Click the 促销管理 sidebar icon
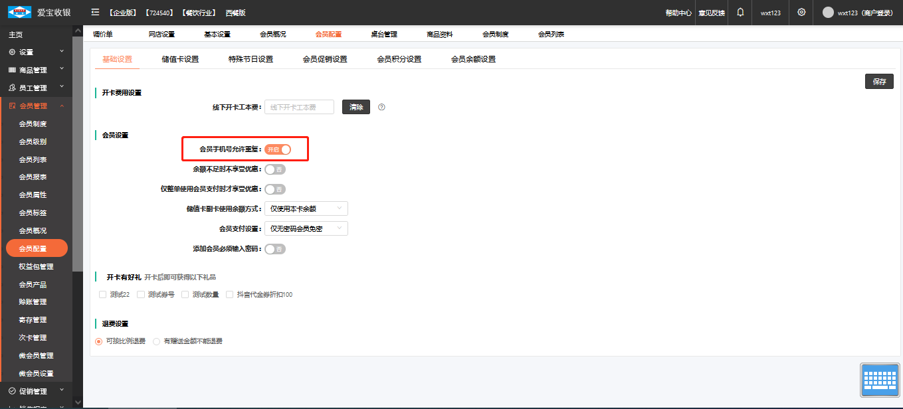 pyautogui.click(x=12, y=391)
